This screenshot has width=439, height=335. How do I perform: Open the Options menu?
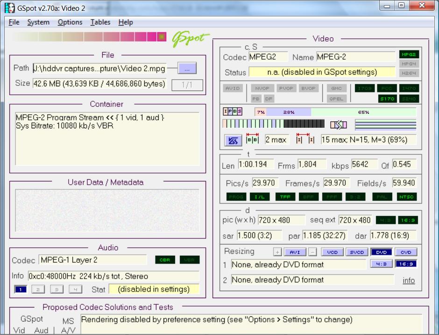click(x=70, y=22)
